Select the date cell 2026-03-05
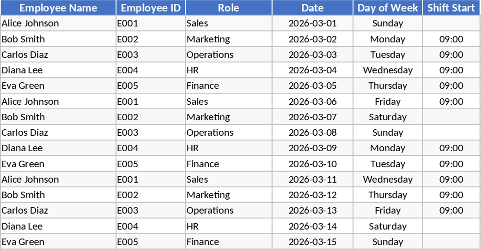481x250 pixels. click(x=312, y=86)
